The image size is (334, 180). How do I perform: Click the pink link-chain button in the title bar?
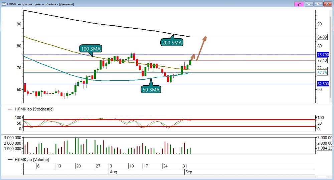299,4
